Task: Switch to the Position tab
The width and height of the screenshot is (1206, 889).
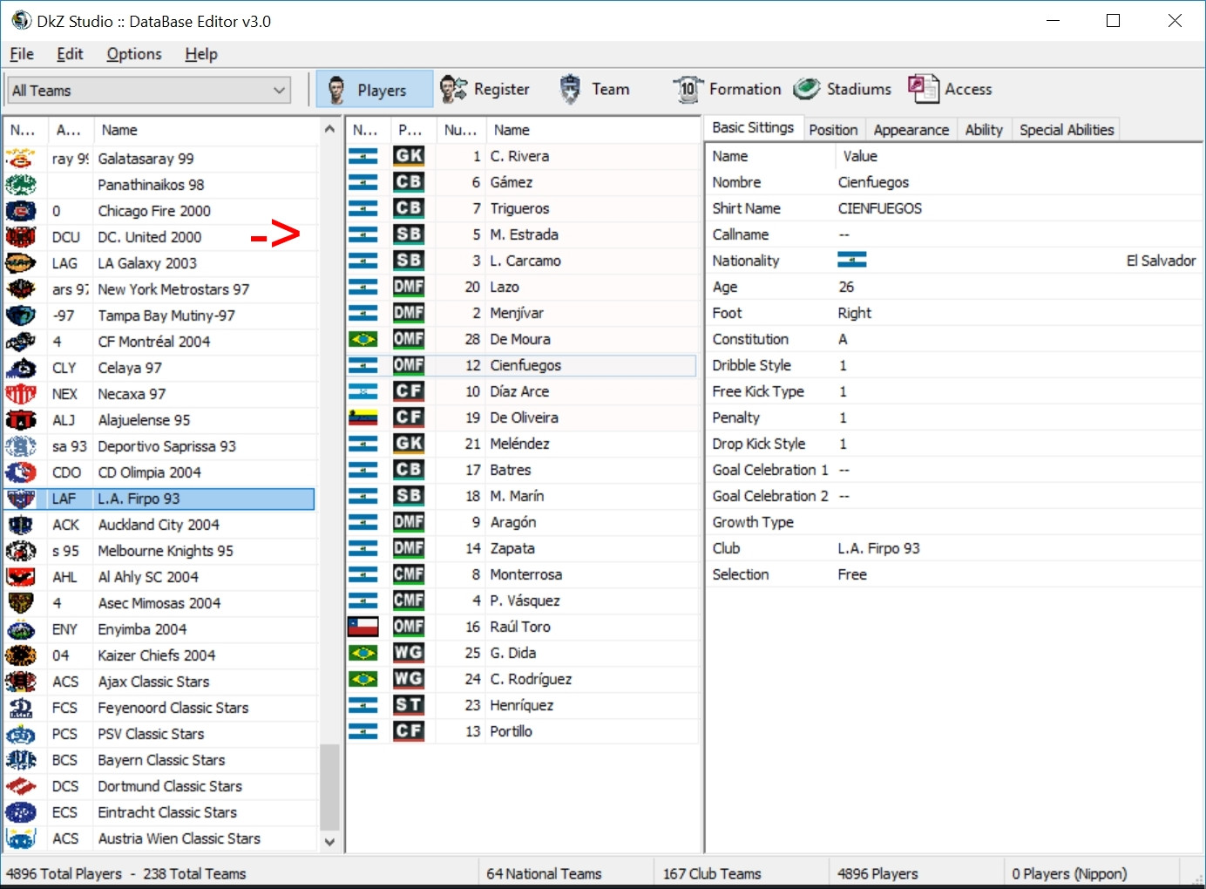Action: point(833,130)
